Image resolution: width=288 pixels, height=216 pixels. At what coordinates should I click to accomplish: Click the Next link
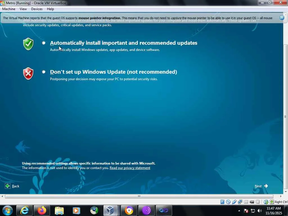(258, 186)
